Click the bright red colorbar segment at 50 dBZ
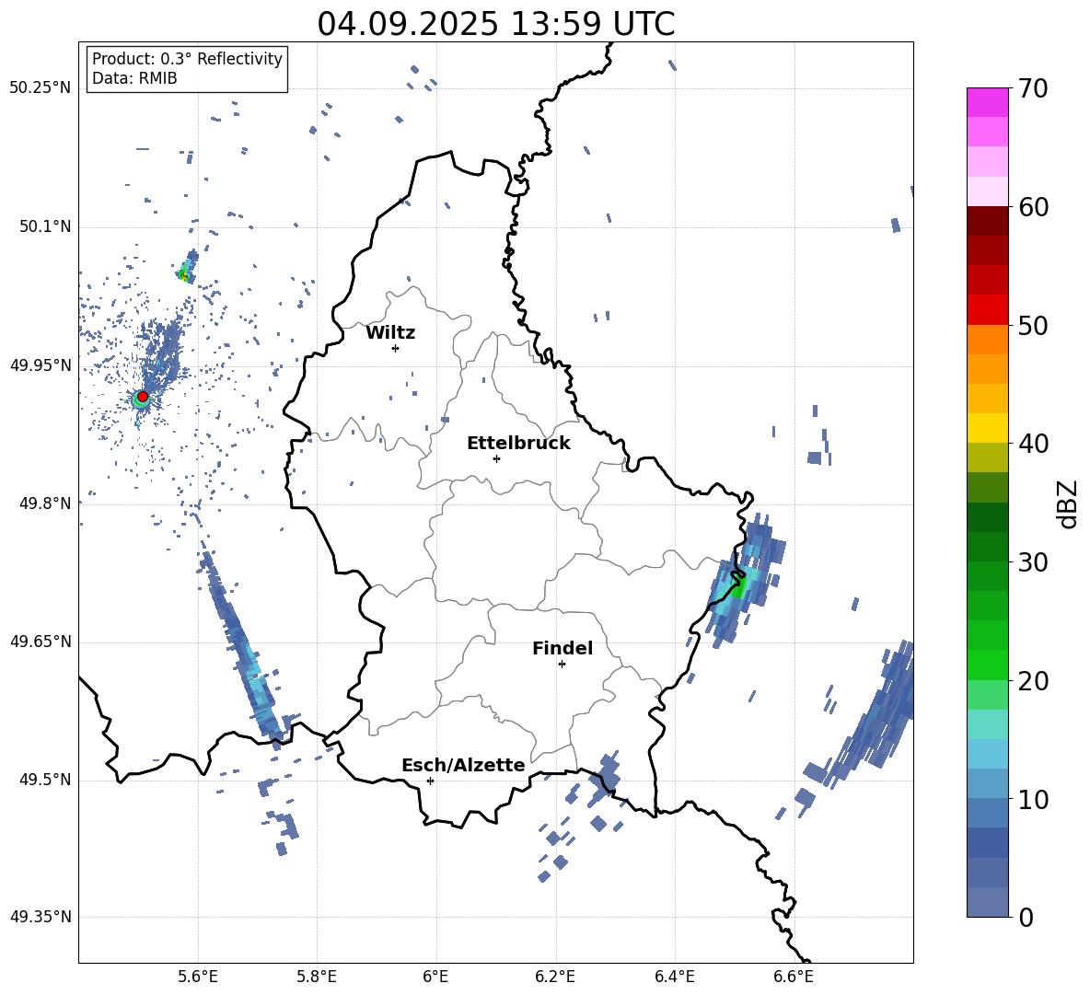 point(987,310)
